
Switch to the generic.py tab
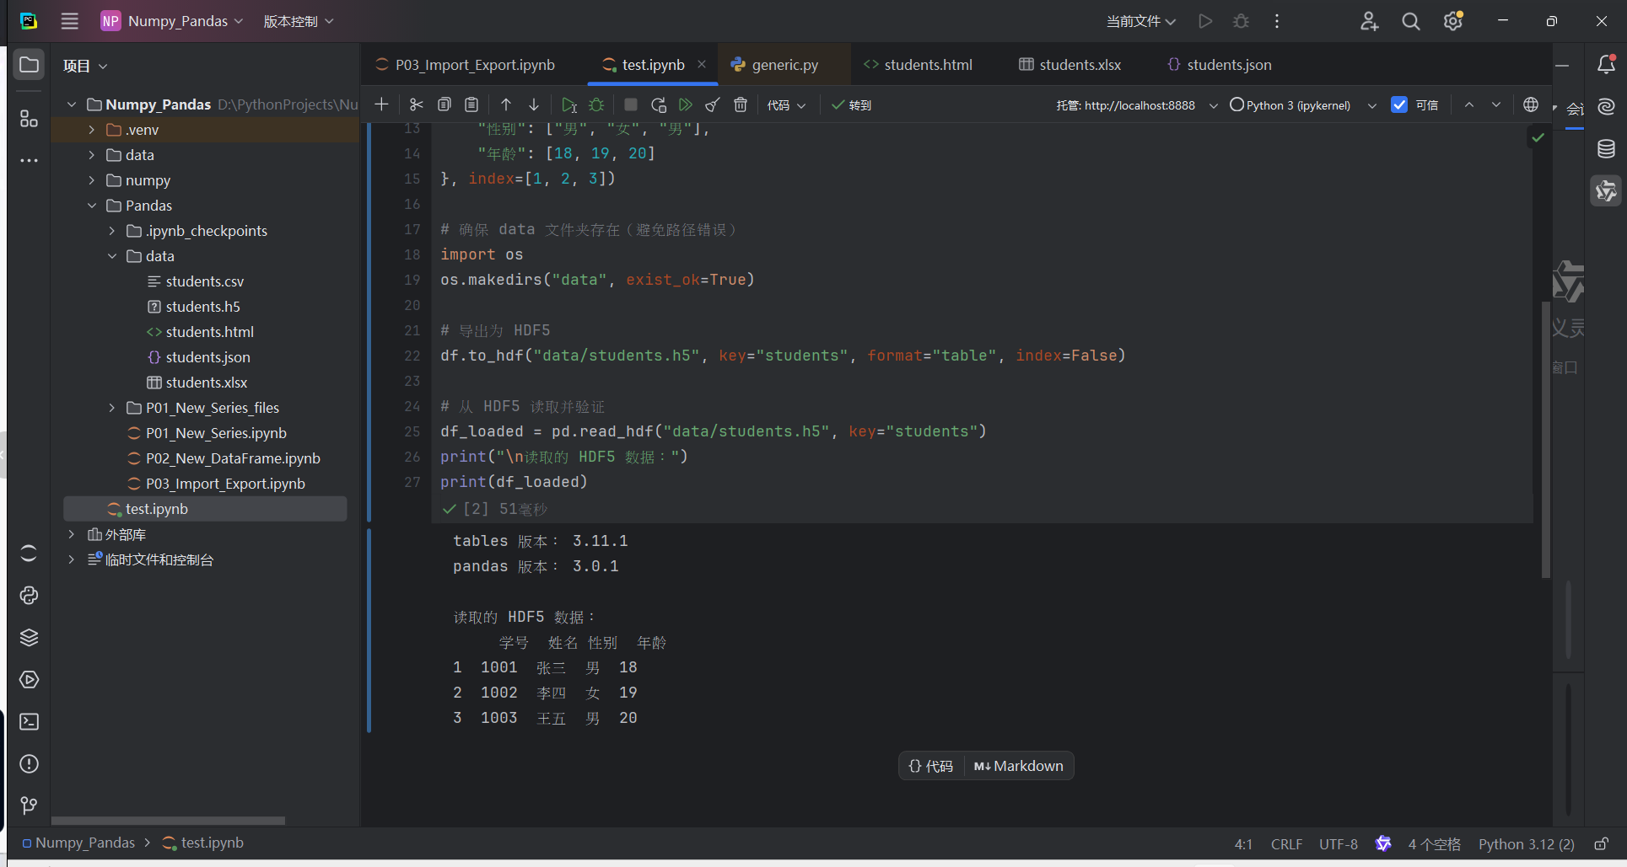point(784,65)
